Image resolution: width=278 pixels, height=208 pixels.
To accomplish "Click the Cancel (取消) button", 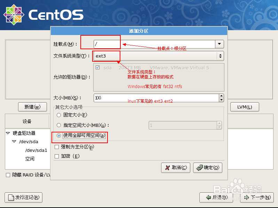I will pos(175,168).
